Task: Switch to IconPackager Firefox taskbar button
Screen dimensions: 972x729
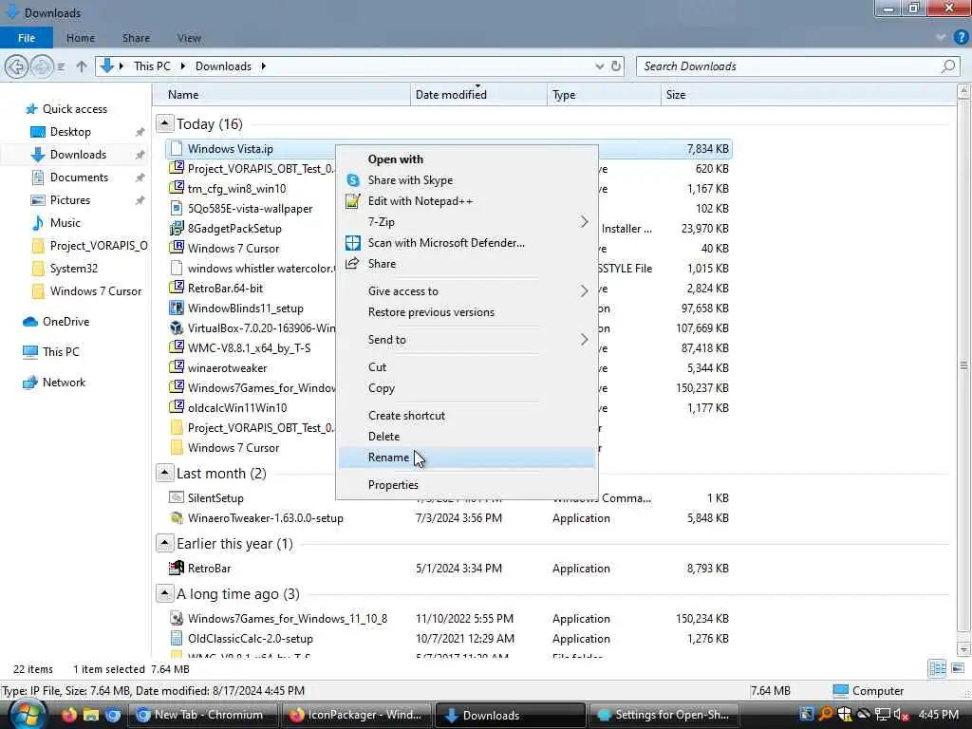Action: tap(356, 715)
